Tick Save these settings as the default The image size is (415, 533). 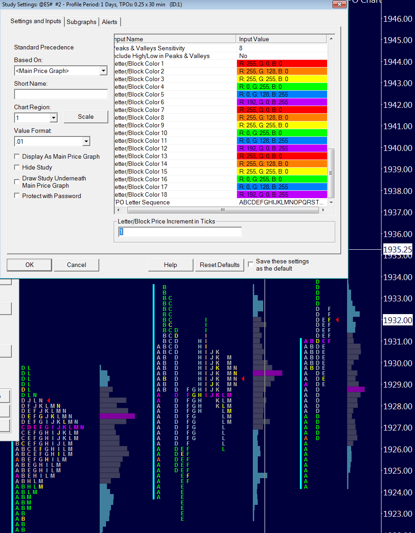click(x=251, y=264)
